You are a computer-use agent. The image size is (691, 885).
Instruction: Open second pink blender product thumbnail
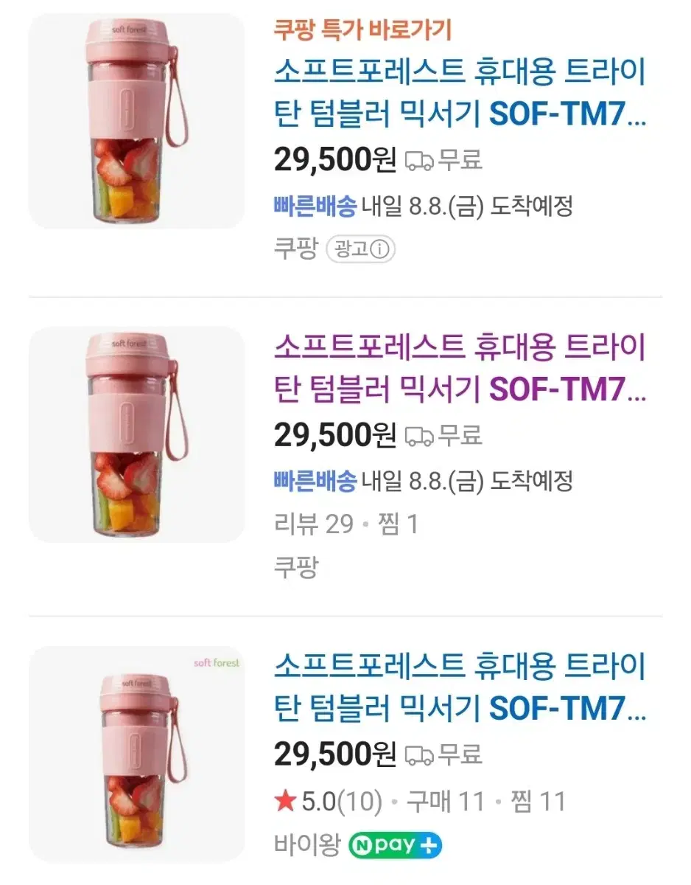pos(136,435)
